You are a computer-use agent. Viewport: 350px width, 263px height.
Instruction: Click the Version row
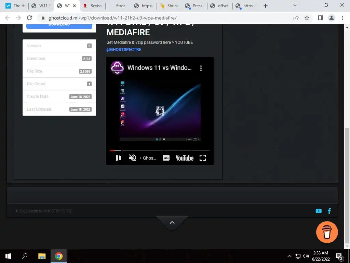[59, 46]
